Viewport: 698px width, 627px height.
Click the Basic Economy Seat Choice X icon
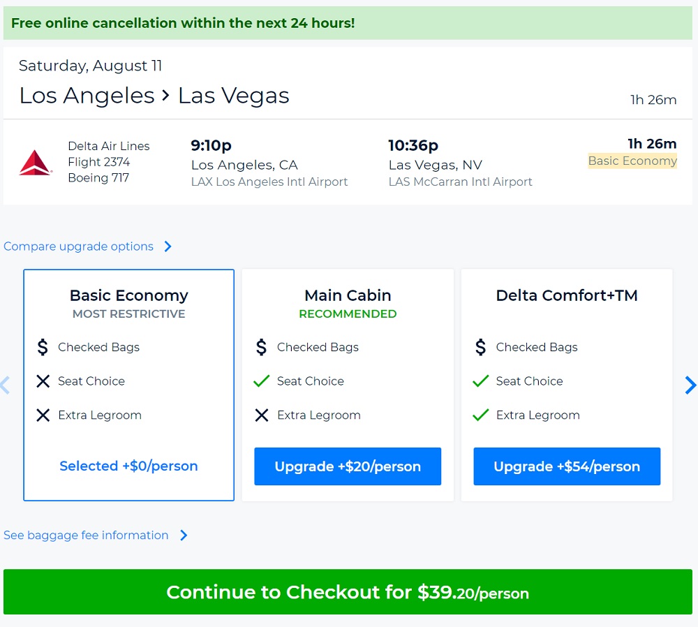point(43,381)
